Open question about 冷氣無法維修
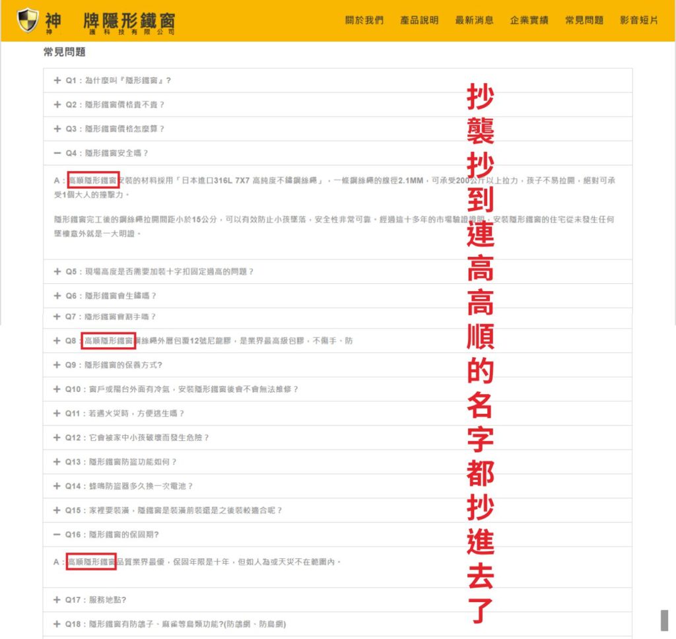The image size is (676, 639). coord(193,389)
